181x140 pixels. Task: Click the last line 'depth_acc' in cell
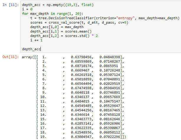tap(31, 49)
